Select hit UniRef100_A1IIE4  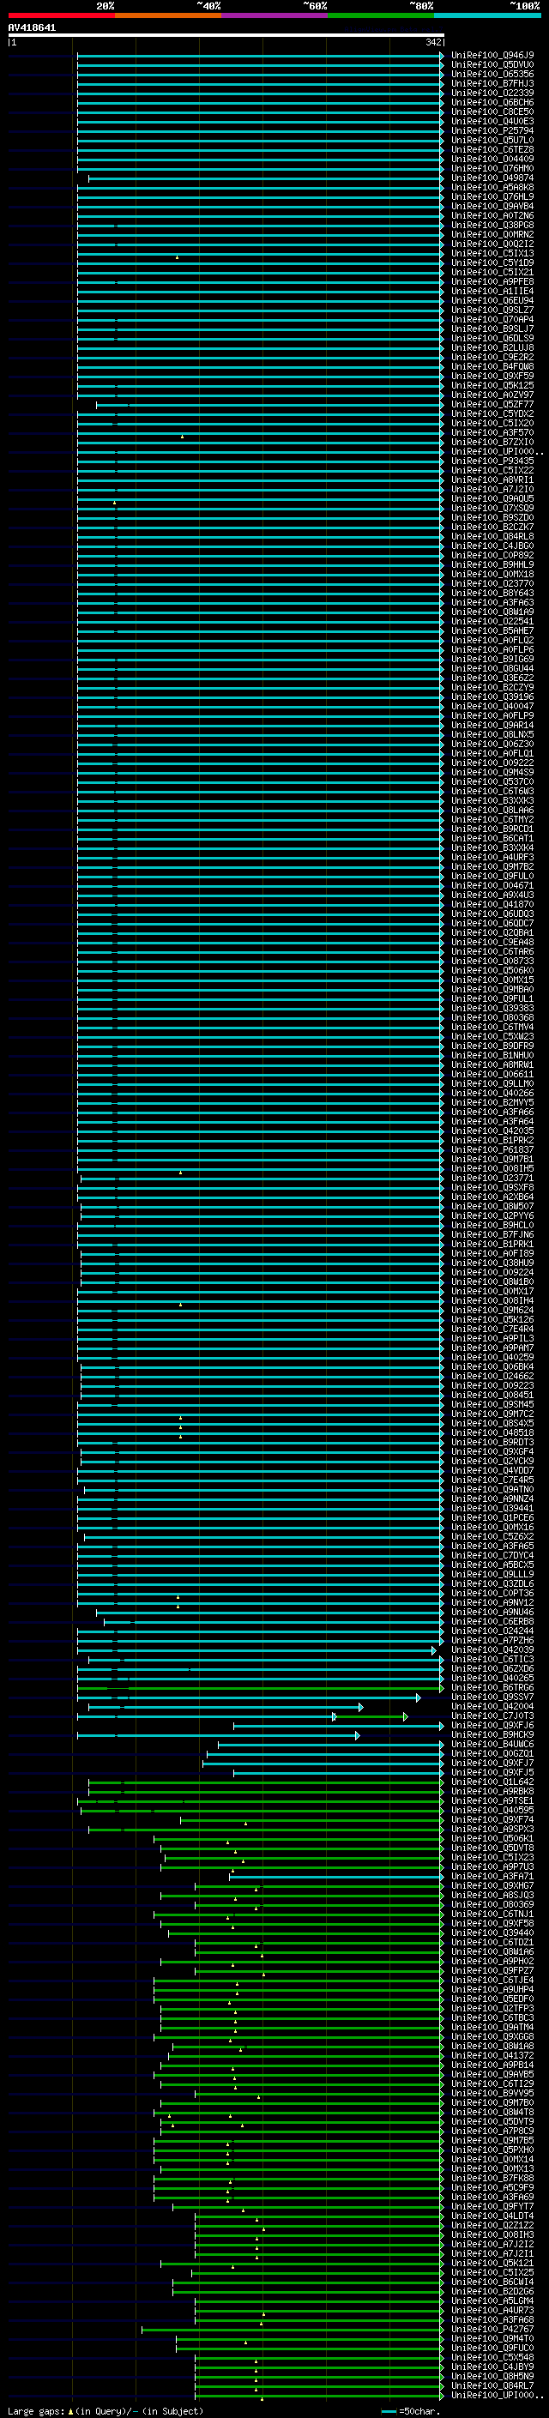[492, 291]
